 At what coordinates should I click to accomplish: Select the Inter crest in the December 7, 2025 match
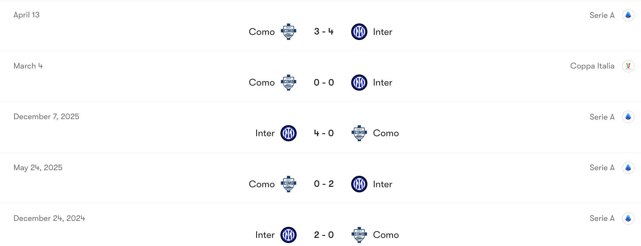(x=288, y=133)
